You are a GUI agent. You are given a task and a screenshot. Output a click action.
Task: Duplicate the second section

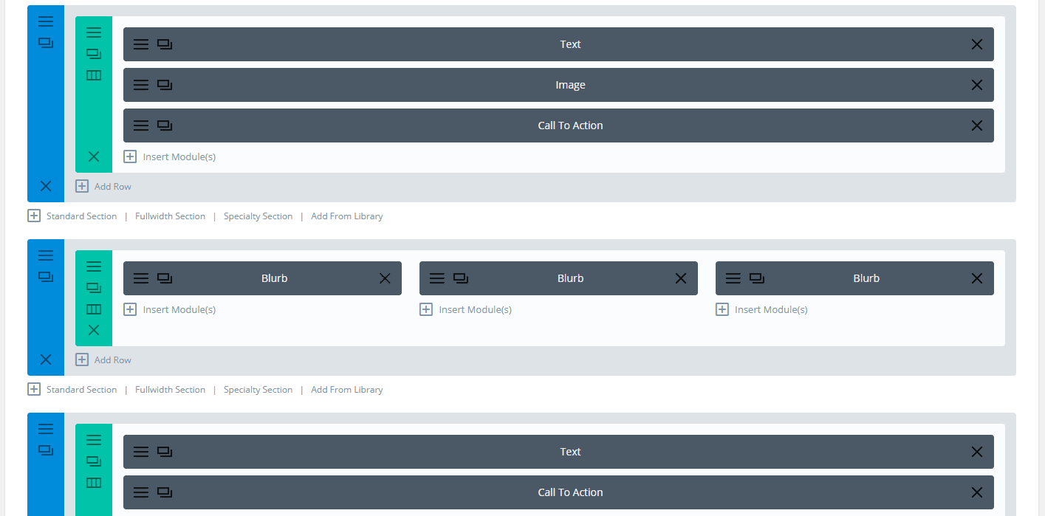(x=45, y=276)
